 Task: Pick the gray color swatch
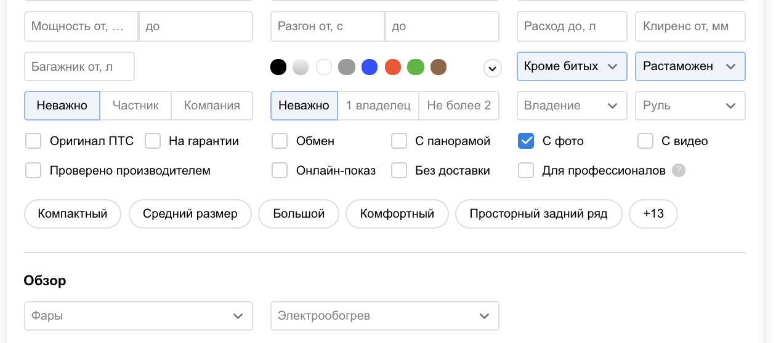[x=347, y=67]
